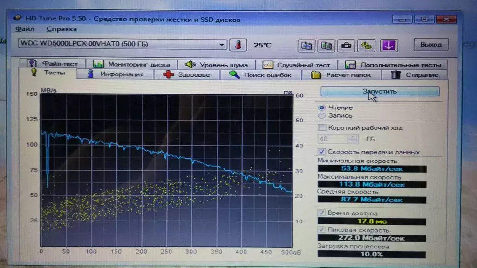This screenshot has width=477, height=268.
Task: Click the purple down-arrow toolbar icon
Action: 389,46
